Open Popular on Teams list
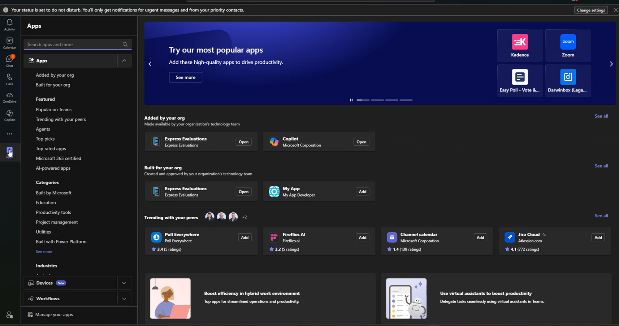Image resolution: width=619 pixels, height=326 pixels. (x=54, y=109)
